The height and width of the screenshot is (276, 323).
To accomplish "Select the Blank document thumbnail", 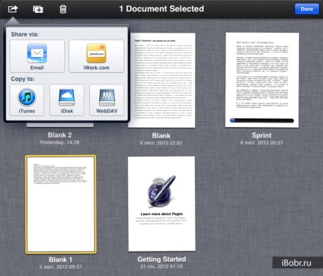I will pyautogui.click(x=162, y=81).
